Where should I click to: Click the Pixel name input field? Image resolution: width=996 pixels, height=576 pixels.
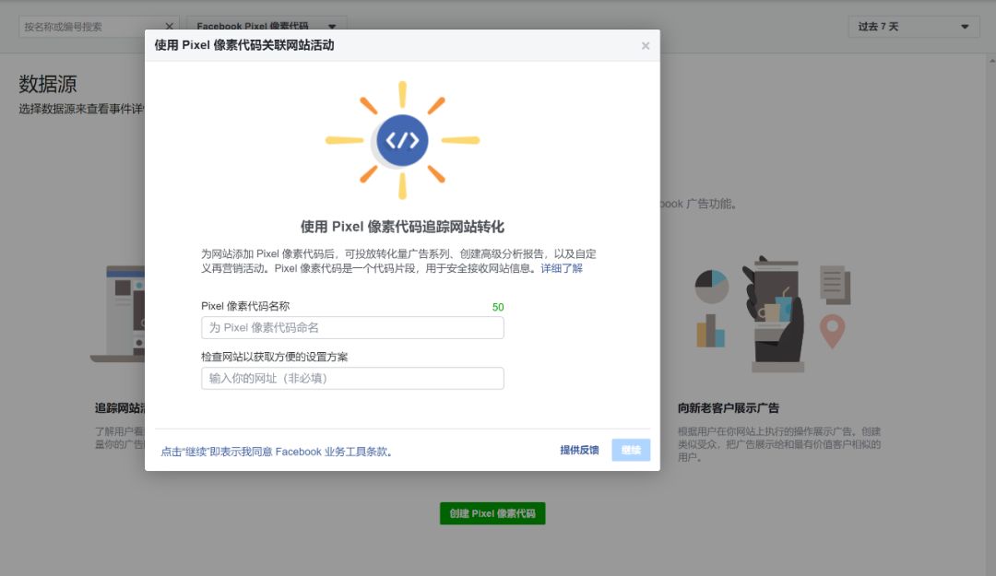[x=352, y=328]
